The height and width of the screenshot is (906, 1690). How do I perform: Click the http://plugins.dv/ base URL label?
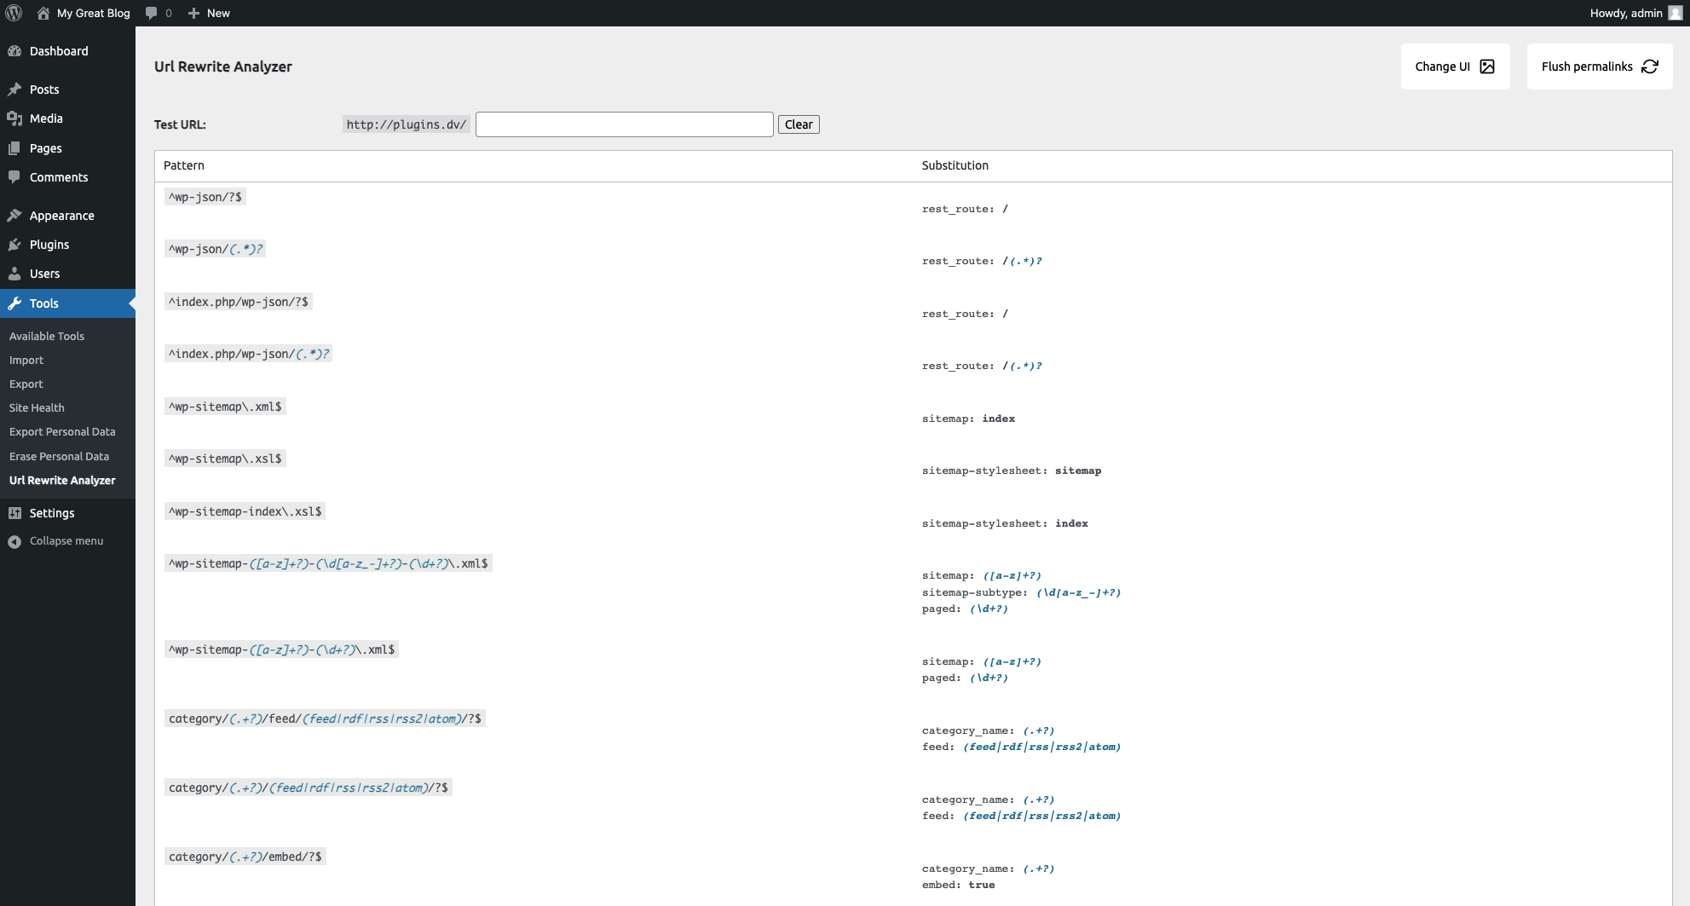407,124
